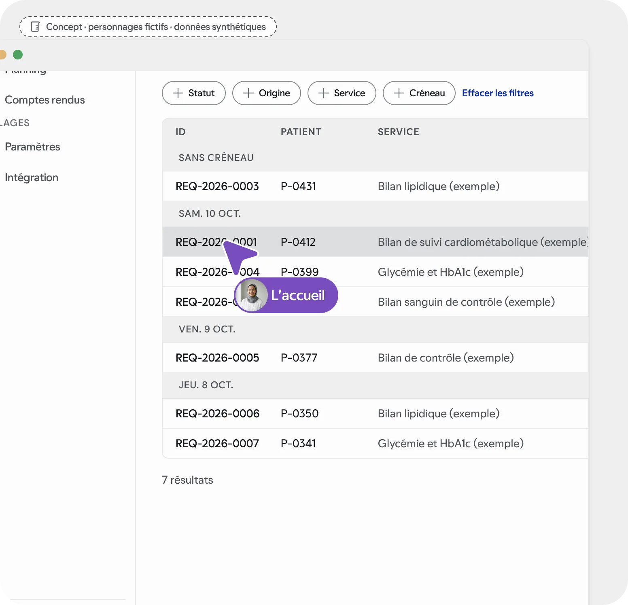Image resolution: width=628 pixels, height=605 pixels.
Task: Click the PATIENT column header
Action: click(301, 132)
